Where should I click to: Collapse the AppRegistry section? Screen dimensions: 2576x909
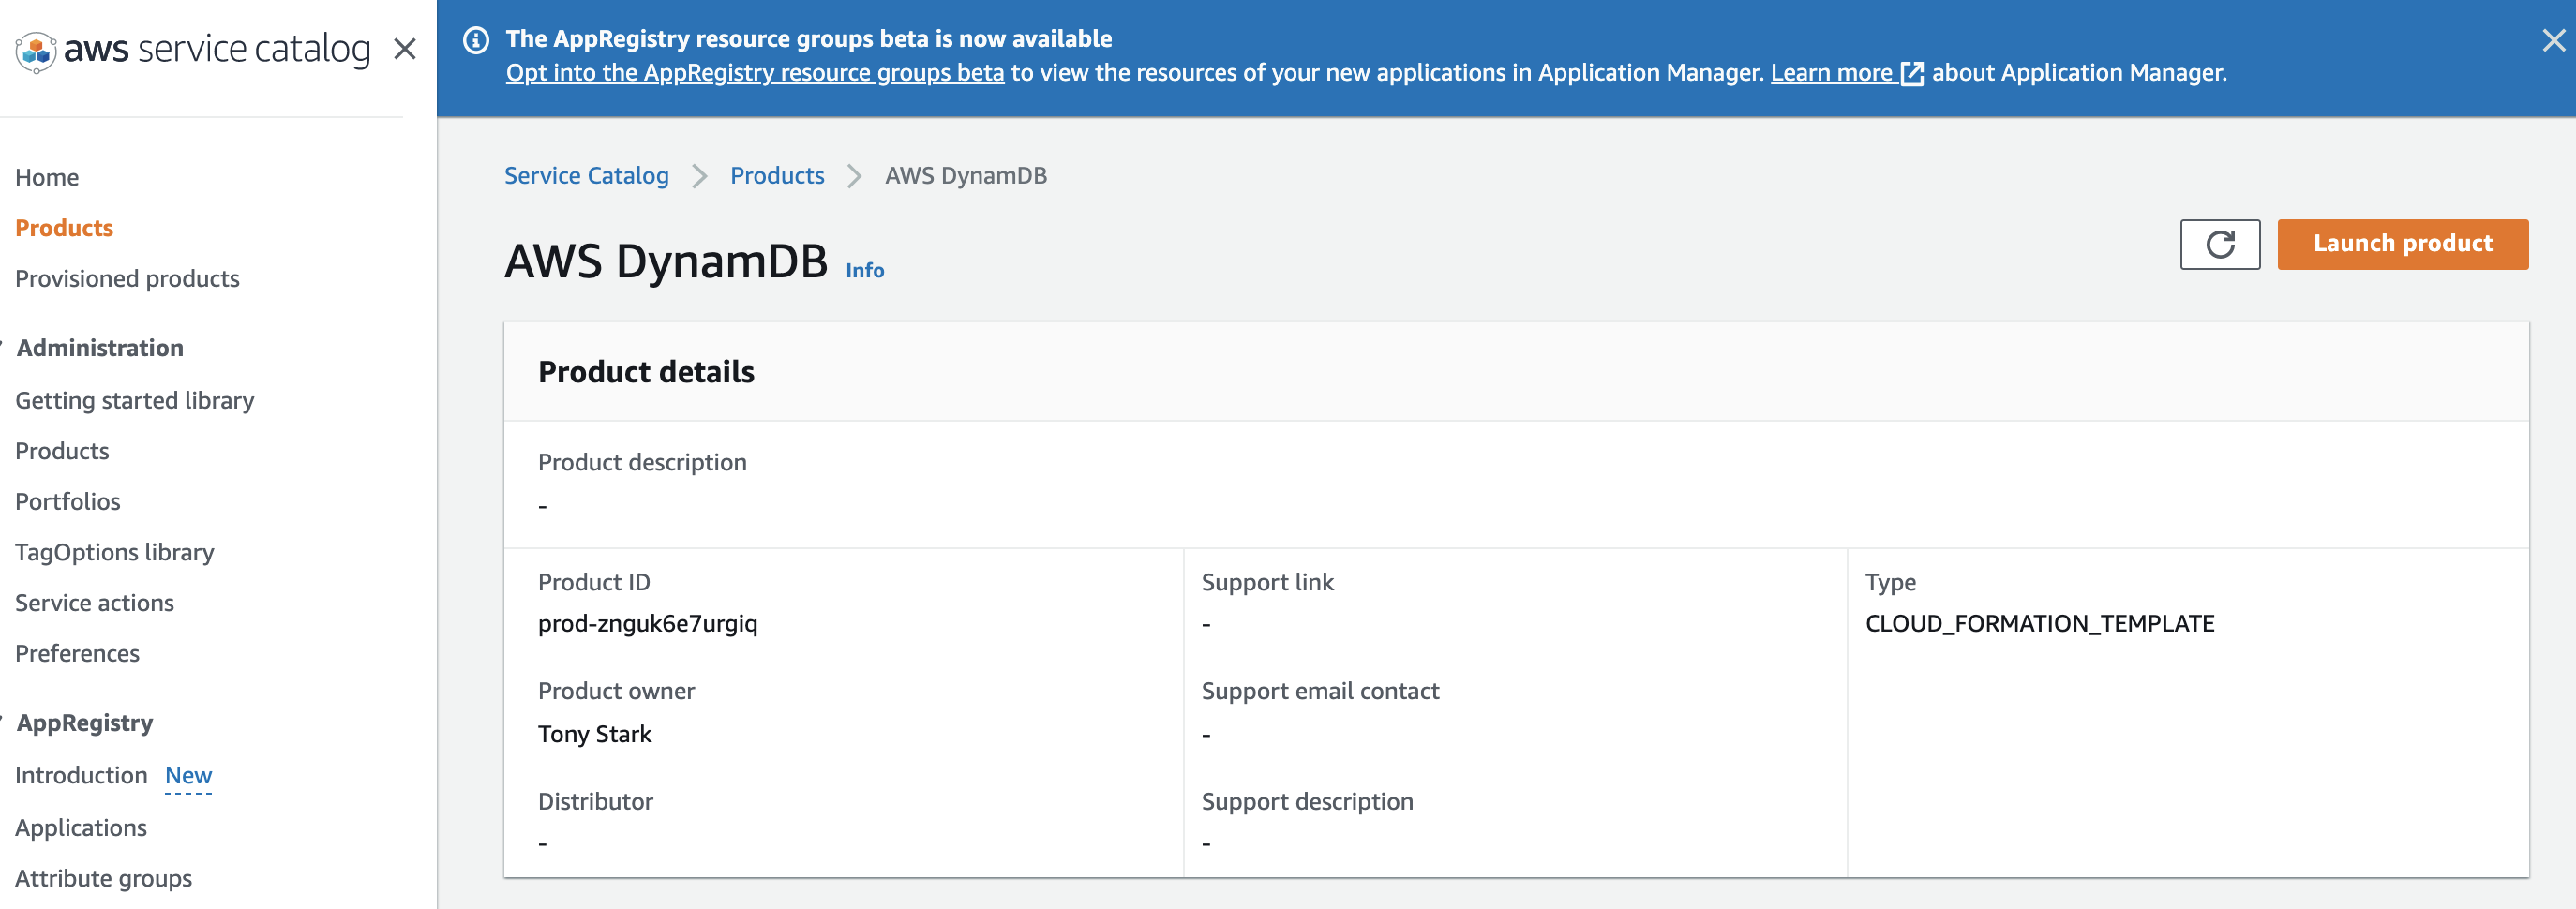pyautogui.click(x=84, y=723)
